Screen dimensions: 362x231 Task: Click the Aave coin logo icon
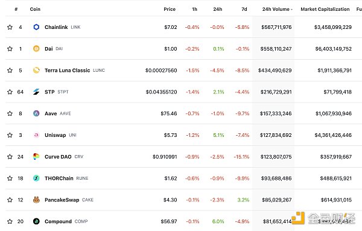tap(36, 113)
